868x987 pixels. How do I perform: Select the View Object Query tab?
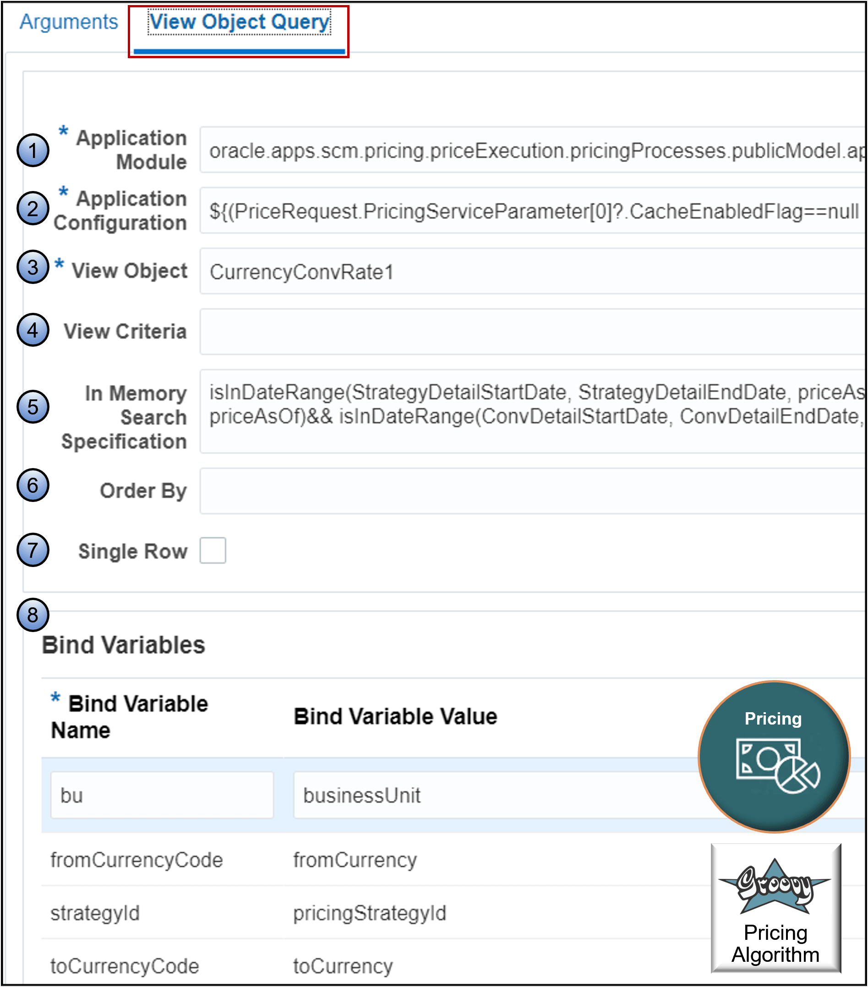[239, 21]
